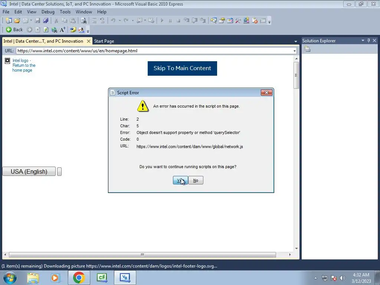Open the Edit menu
The width and height of the screenshot is (380, 285).
tap(18, 12)
